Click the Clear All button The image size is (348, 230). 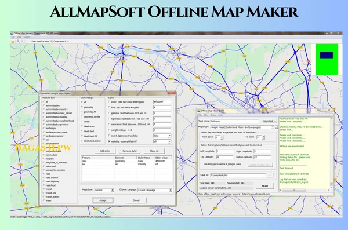pos(154,151)
